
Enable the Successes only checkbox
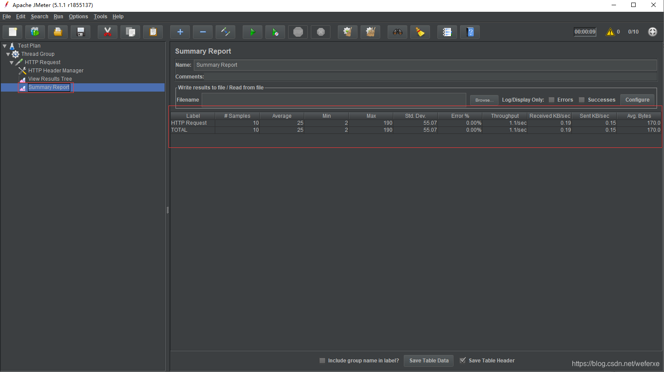pyautogui.click(x=581, y=100)
